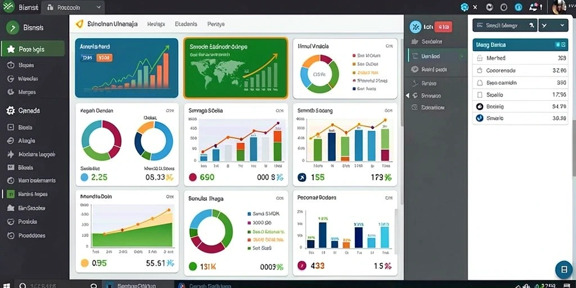The width and height of the screenshot is (576, 288).
Task: Click the dashboard vertical scrollbar
Action: (x=402, y=83)
